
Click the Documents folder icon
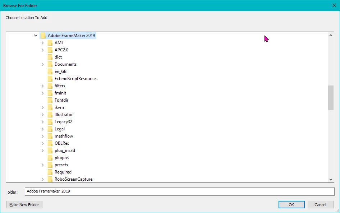[x=50, y=64]
